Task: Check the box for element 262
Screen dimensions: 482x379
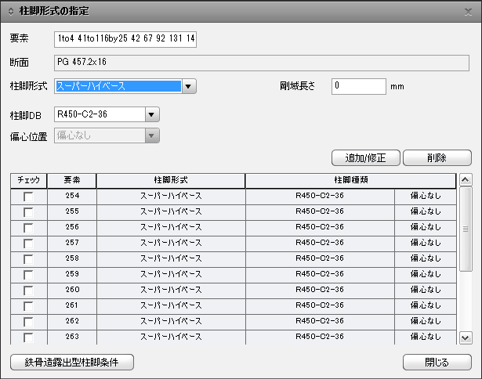Action: (28, 322)
